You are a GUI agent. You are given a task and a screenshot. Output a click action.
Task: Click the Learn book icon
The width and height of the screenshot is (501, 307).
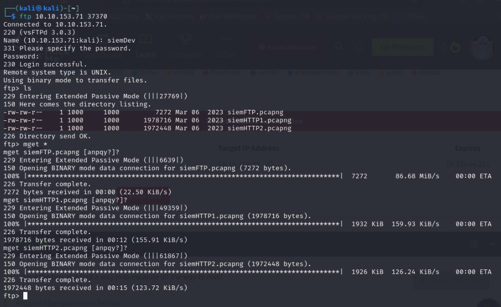tap(146, 39)
